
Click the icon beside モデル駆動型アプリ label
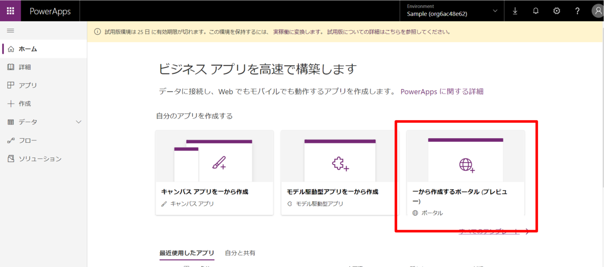point(289,204)
